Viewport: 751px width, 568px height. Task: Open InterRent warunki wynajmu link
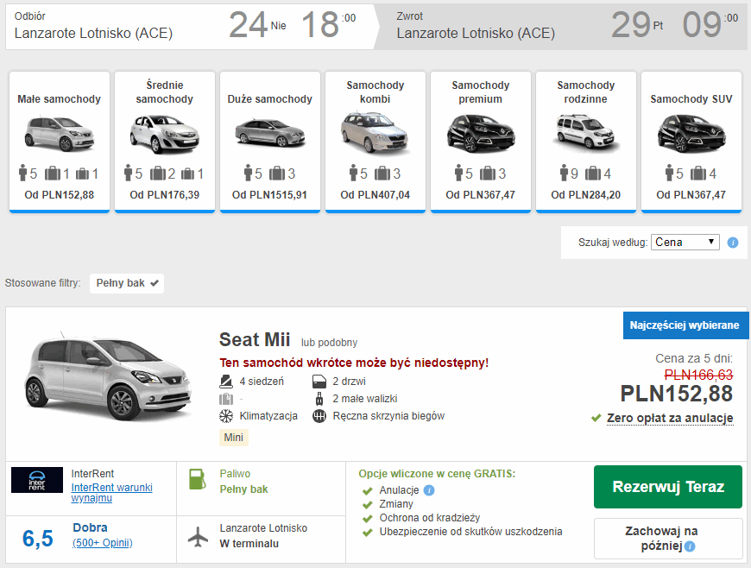pos(111,493)
